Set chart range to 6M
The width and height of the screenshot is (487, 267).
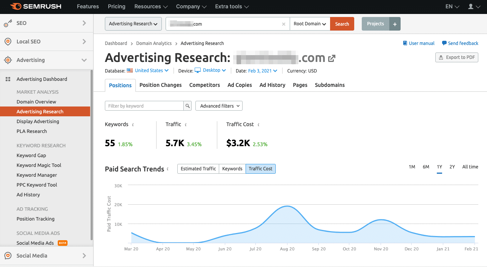click(x=426, y=167)
